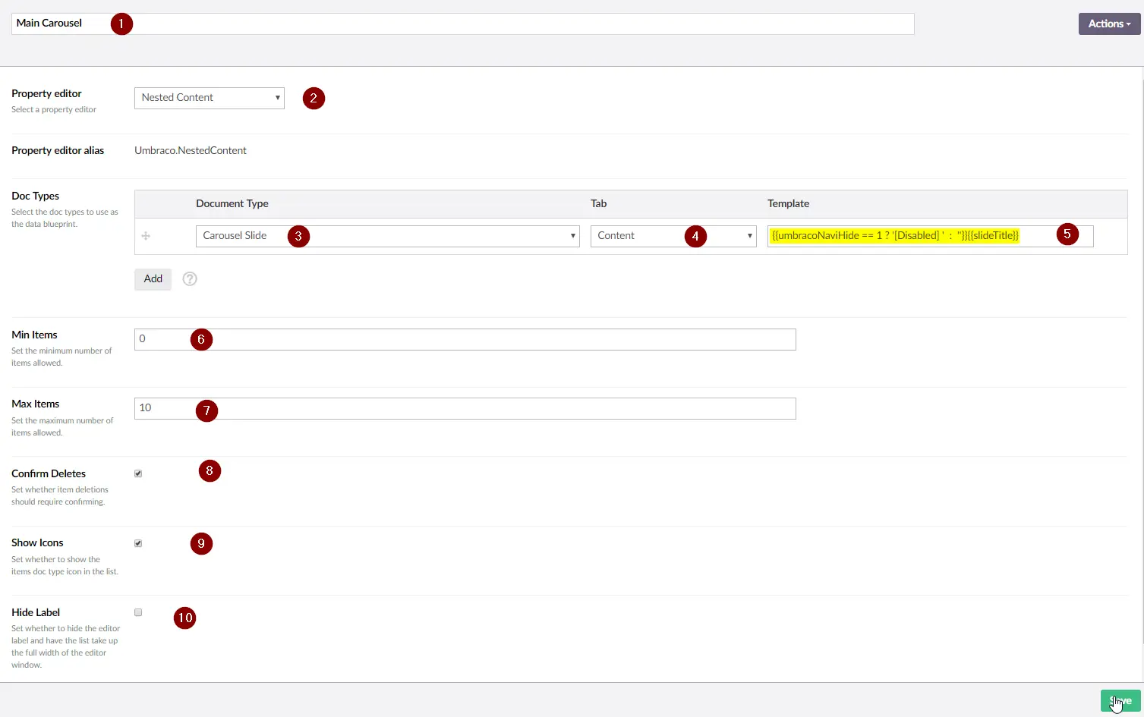Click the red number 7 badge
Viewport: 1144px width, 717px height.
click(x=206, y=410)
